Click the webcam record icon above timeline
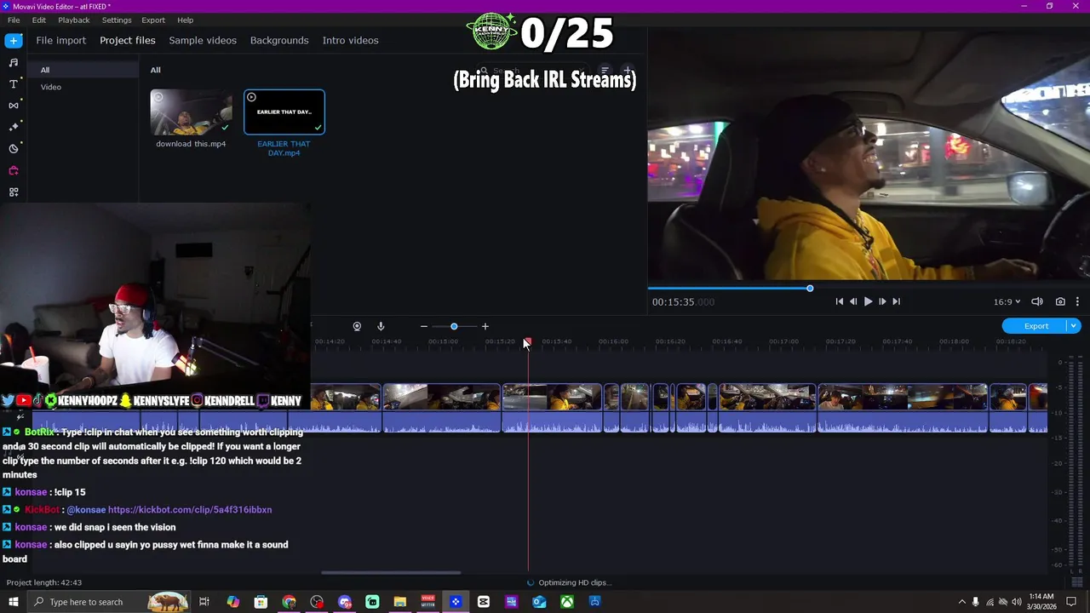The height and width of the screenshot is (613, 1090). [x=357, y=326]
